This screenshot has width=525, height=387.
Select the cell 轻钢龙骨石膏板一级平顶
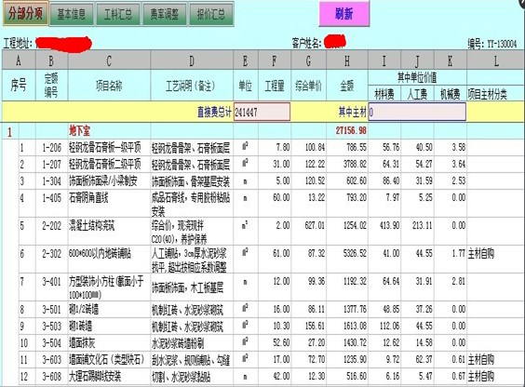tap(105, 147)
